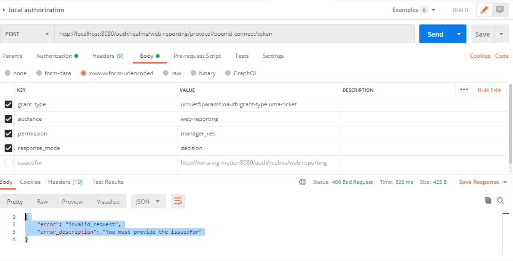
Task: Click the web-reporting audience value cell
Action: tap(258, 119)
